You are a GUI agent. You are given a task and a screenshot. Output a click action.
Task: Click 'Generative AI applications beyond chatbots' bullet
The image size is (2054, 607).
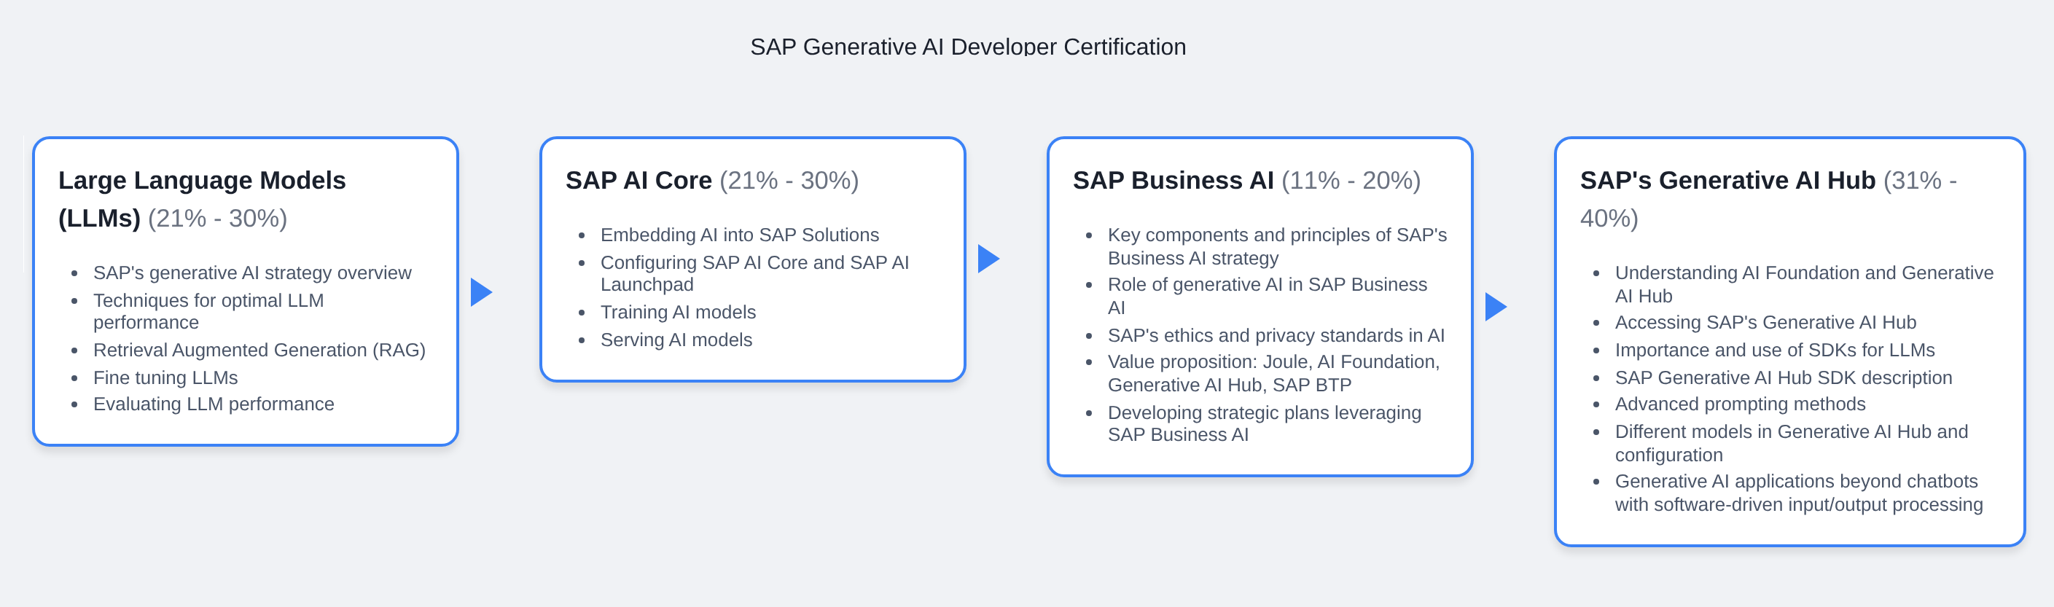tap(1798, 493)
